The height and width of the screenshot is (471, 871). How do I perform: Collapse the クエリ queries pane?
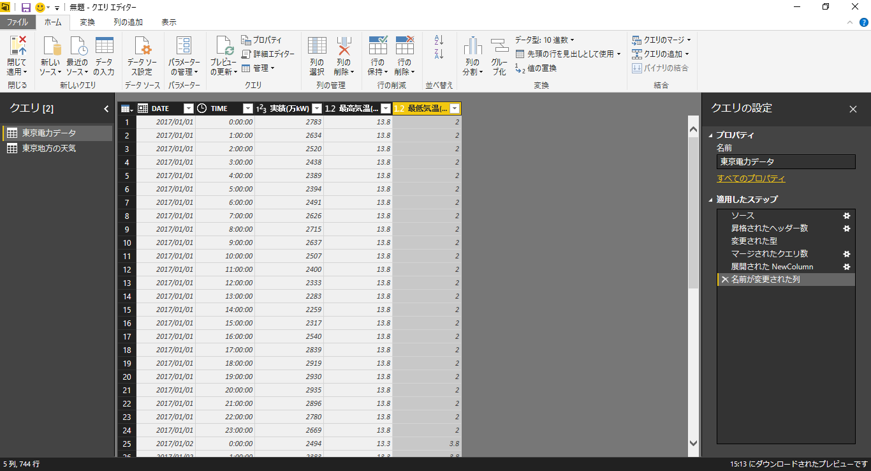point(106,108)
